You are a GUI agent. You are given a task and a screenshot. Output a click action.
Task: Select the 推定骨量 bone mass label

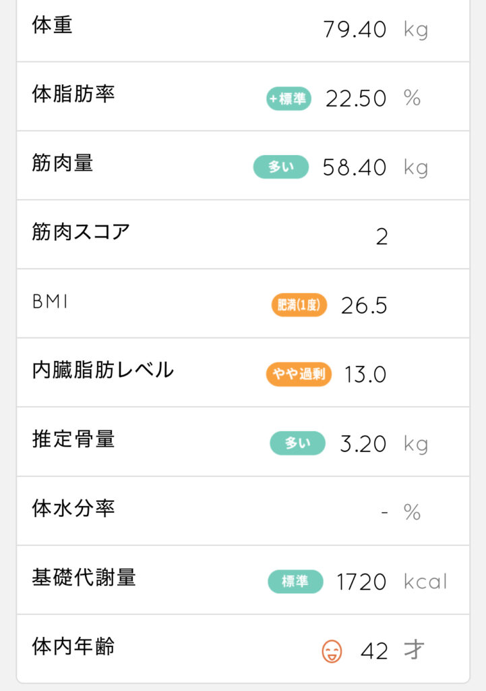point(73,439)
